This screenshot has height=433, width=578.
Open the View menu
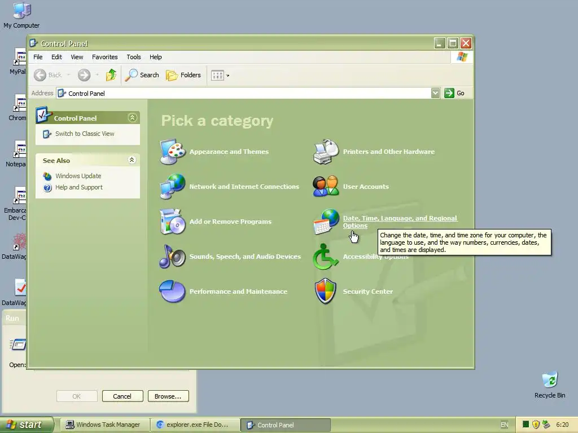pyautogui.click(x=77, y=57)
